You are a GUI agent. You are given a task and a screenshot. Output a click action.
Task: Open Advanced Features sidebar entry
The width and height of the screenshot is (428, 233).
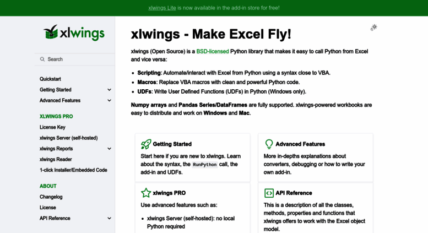pyautogui.click(x=60, y=100)
